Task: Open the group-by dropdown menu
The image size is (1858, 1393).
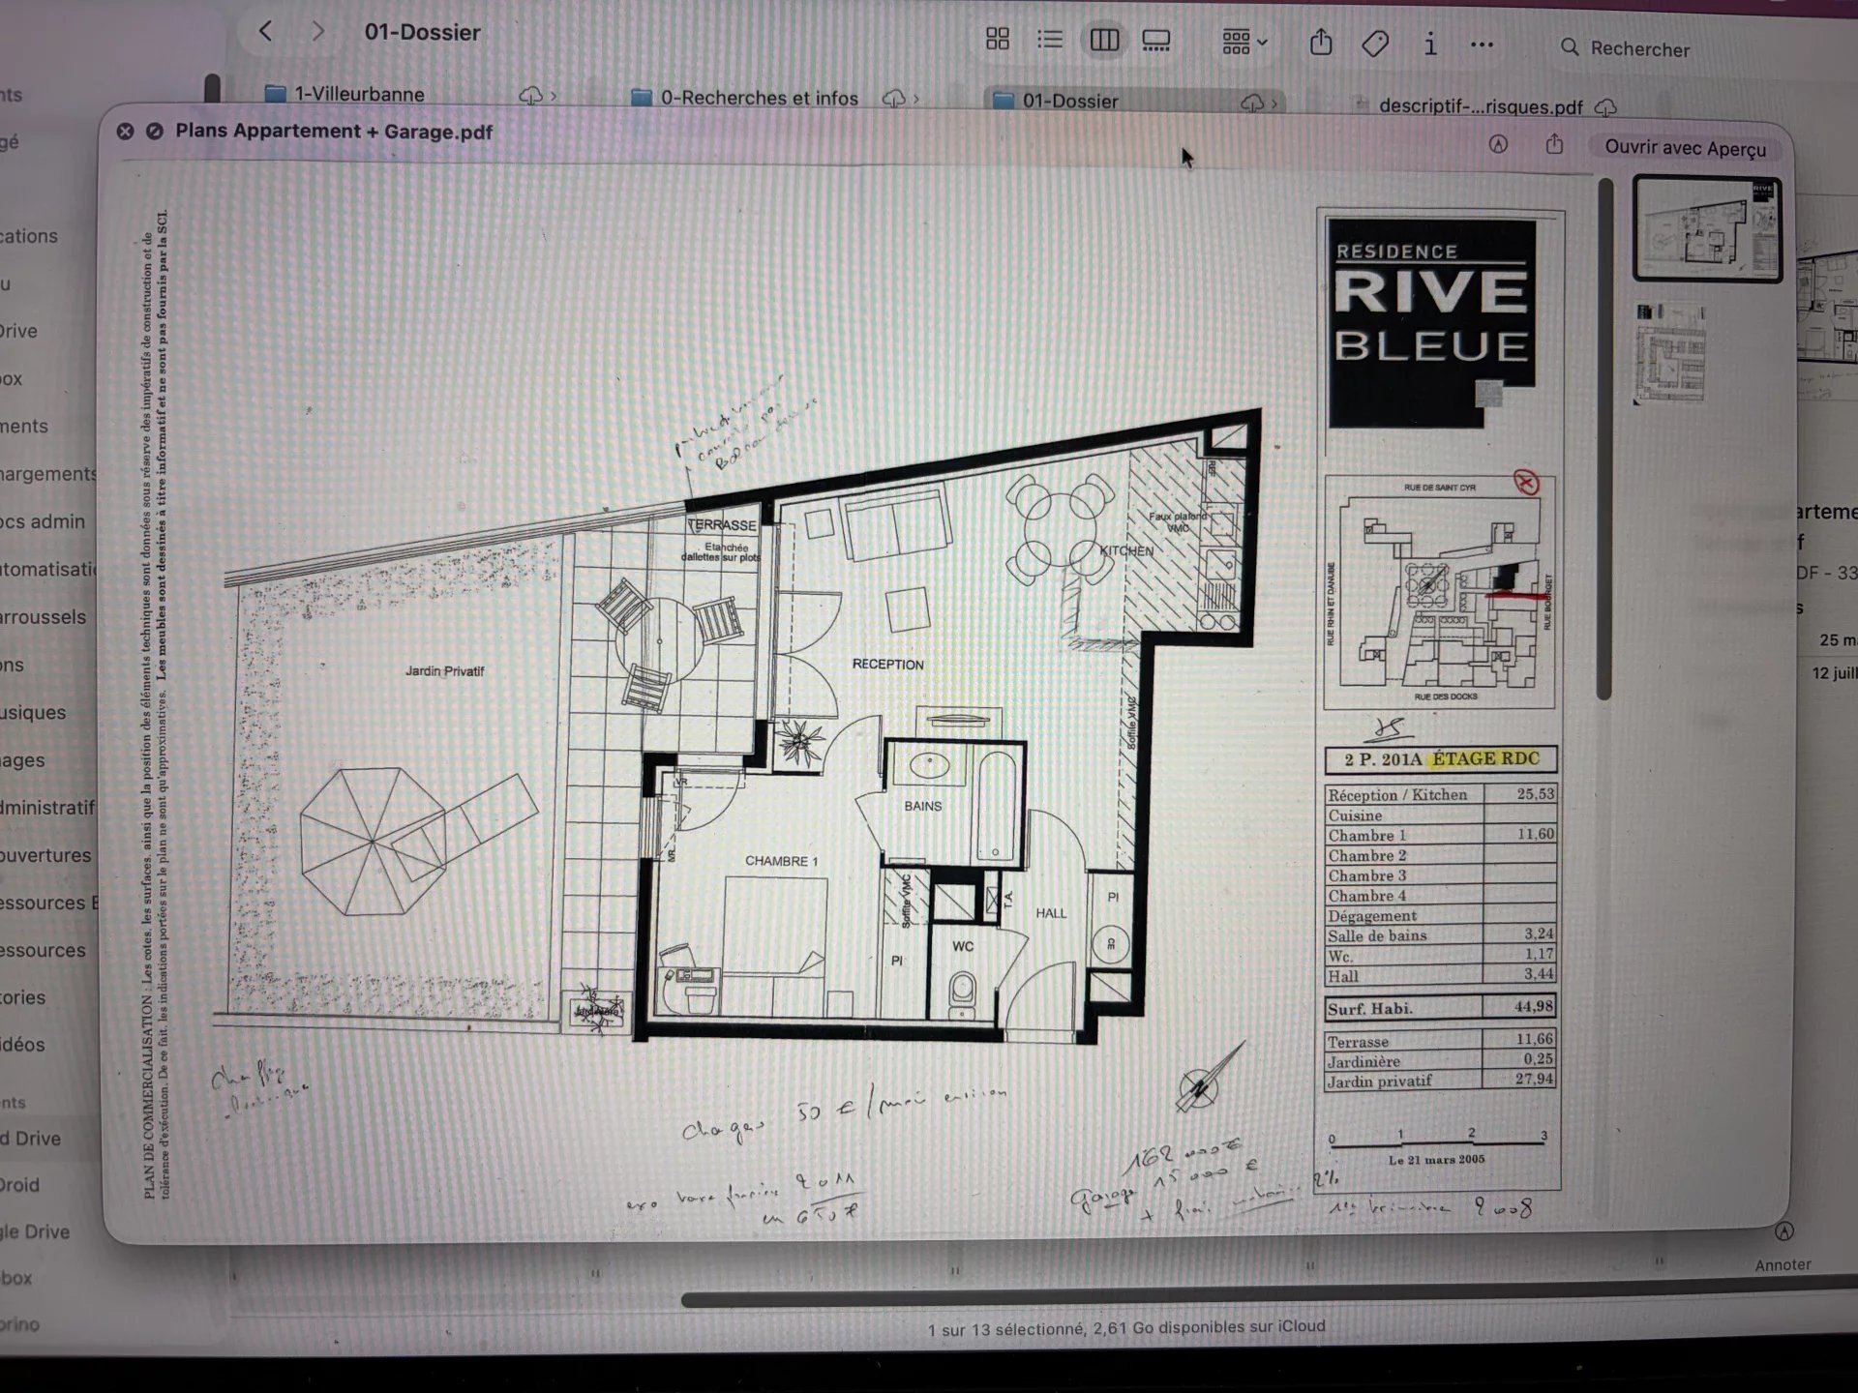Action: click(1244, 42)
